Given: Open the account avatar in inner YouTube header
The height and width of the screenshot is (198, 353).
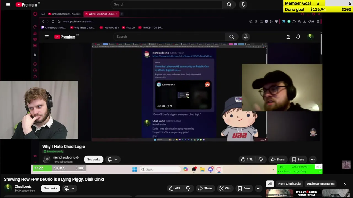Looking at the screenshot, I should tap(310, 37).
